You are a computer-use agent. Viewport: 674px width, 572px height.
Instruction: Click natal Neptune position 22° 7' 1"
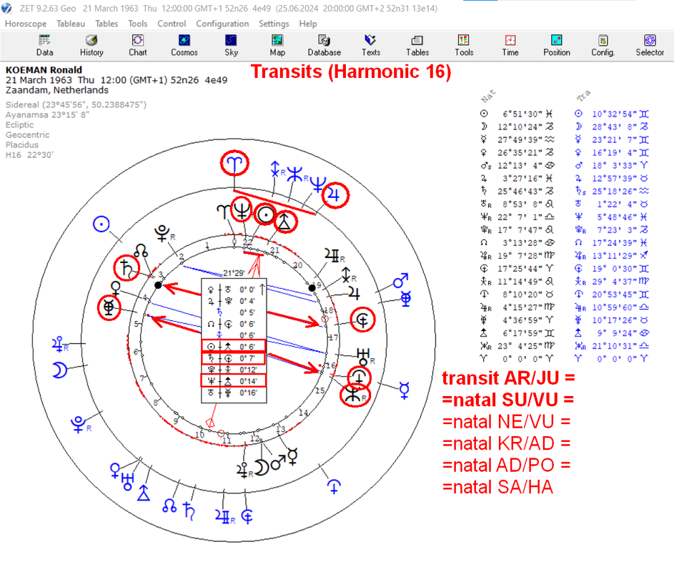520,217
